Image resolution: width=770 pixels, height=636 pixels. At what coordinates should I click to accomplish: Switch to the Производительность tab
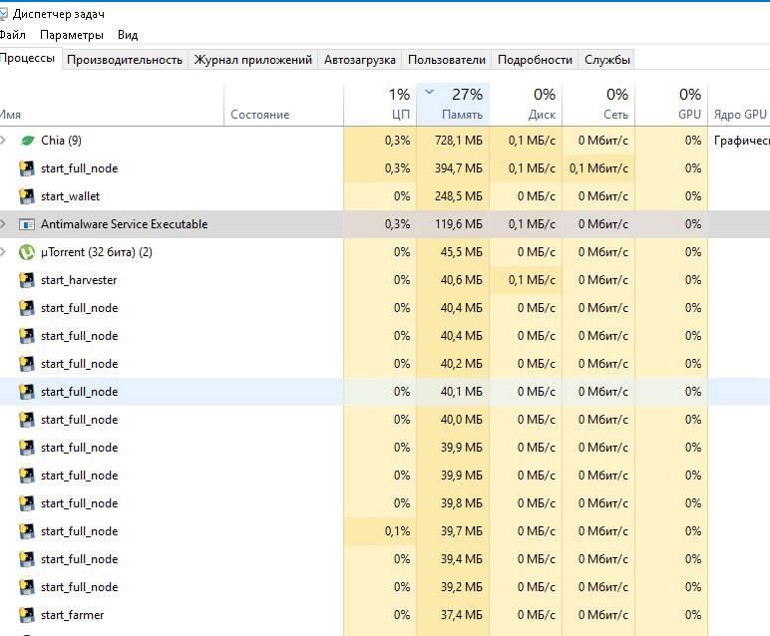pos(125,60)
